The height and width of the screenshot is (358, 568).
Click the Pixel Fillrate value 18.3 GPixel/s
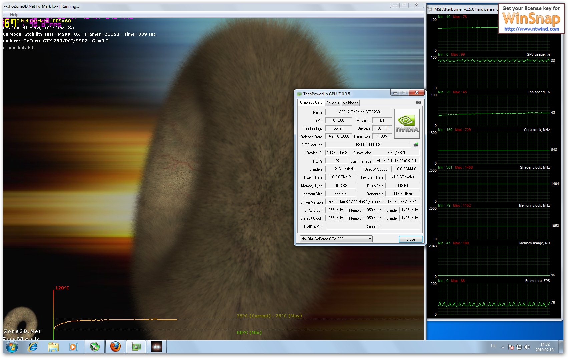341,177
